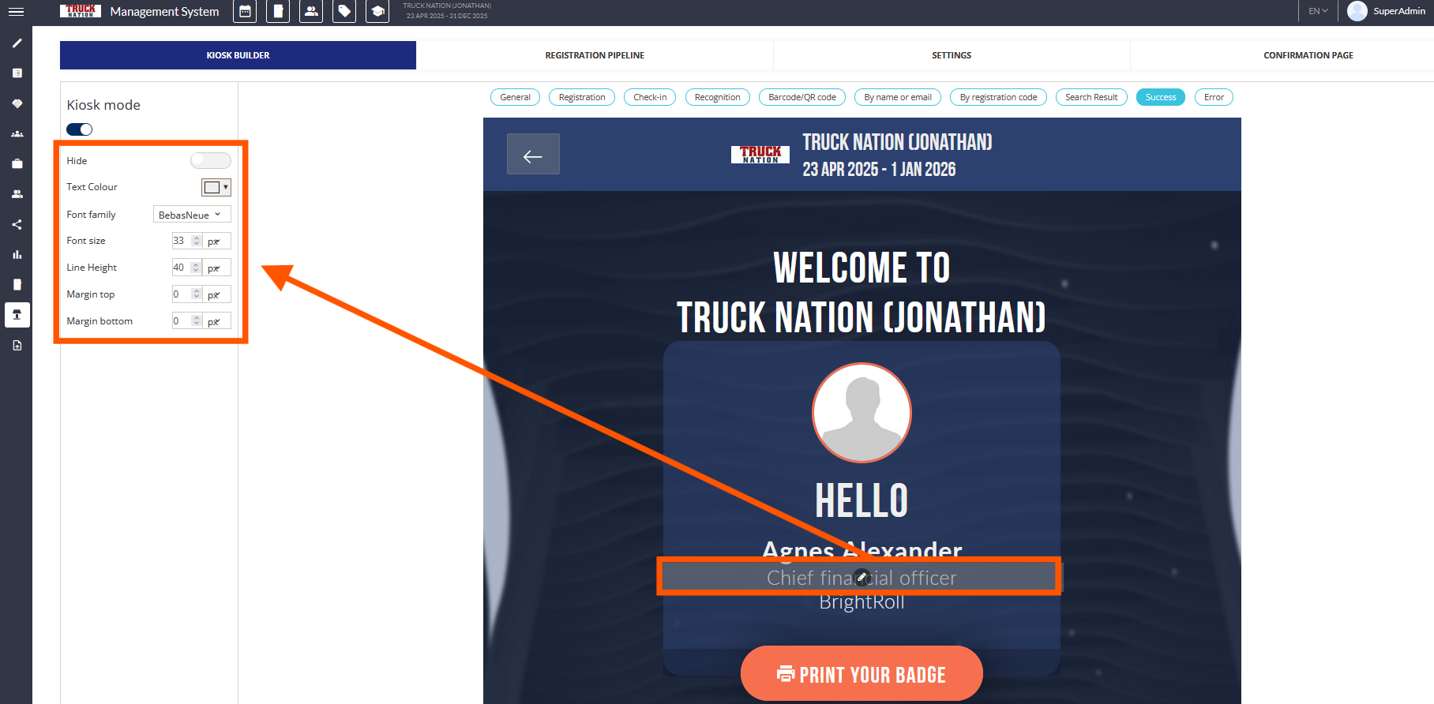Toggle the Kiosk mode switch off
The image size is (1434, 704).
tap(80, 129)
